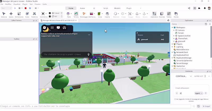This screenshot has width=212, height=111.
Task: Select the ServerScriptService tree item
Action: [184, 61]
